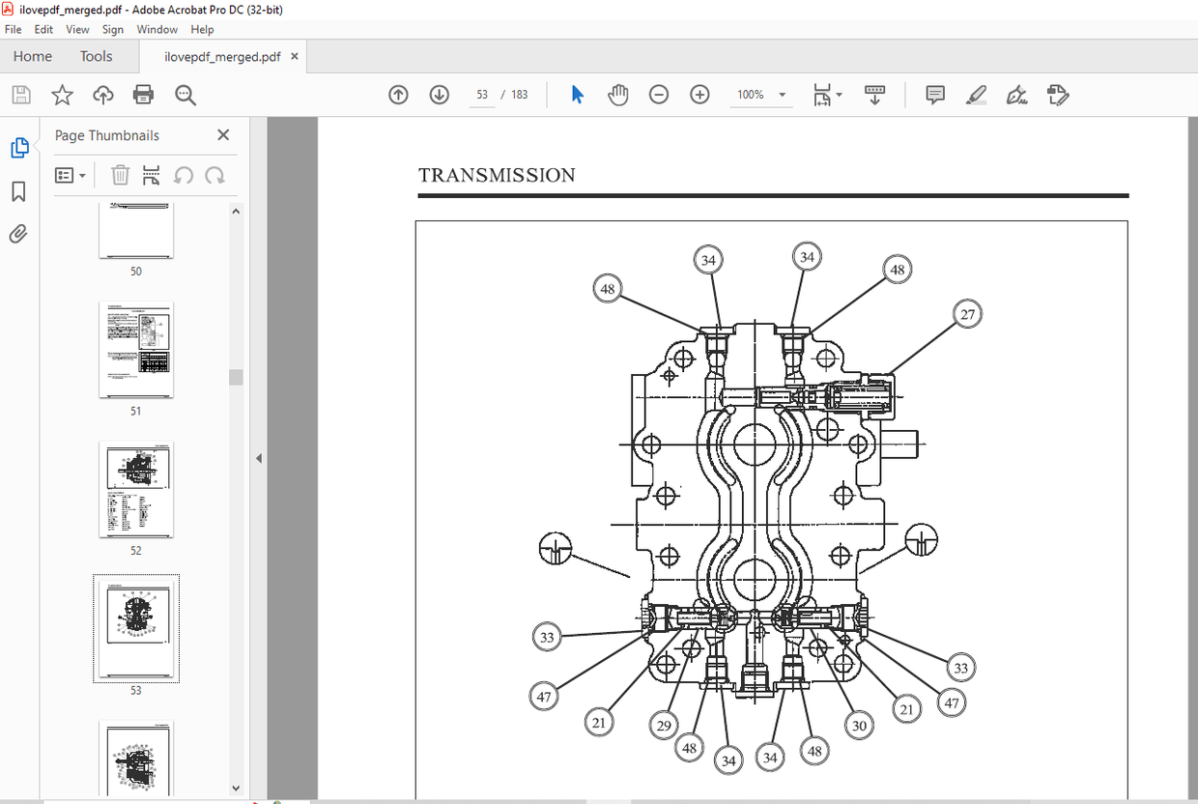Zoom out using the minus icon

point(659,95)
